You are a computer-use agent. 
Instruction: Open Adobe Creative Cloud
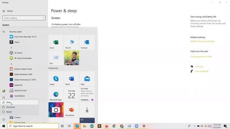pos(21,69)
